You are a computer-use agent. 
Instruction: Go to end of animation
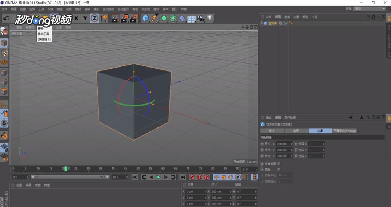(x=183, y=177)
